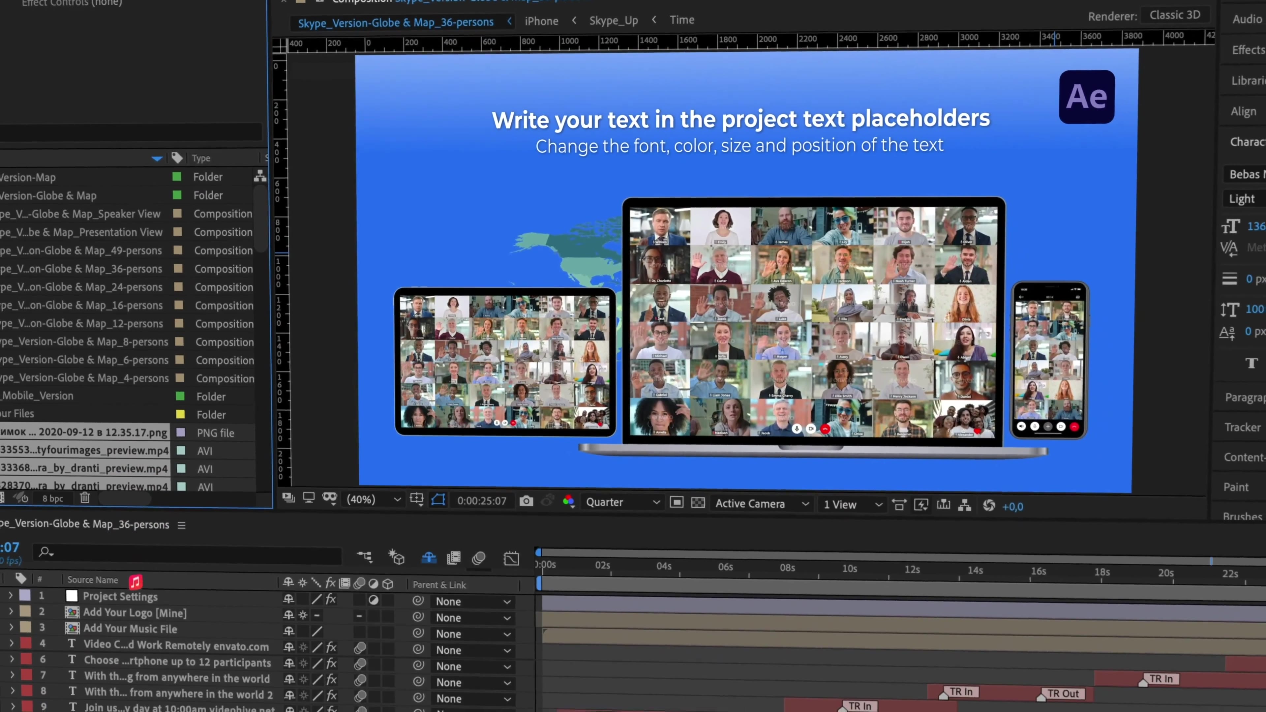Open the magnification (40%) dropdown
The image size is (1266, 712).
tap(374, 499)
